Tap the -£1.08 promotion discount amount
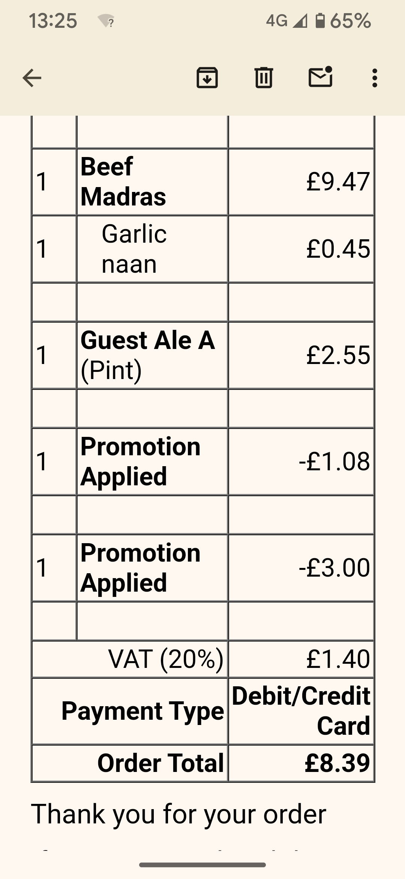 point(334,461)
